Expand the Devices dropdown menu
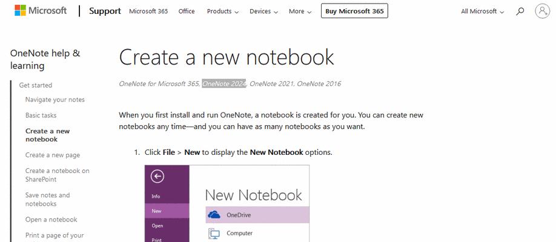 263,11
